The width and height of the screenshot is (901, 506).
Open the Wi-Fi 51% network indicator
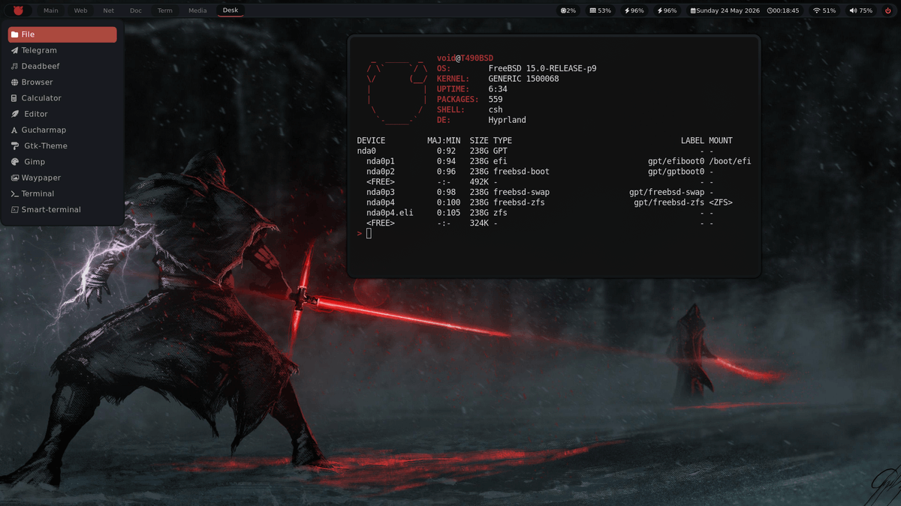point(824,10)
